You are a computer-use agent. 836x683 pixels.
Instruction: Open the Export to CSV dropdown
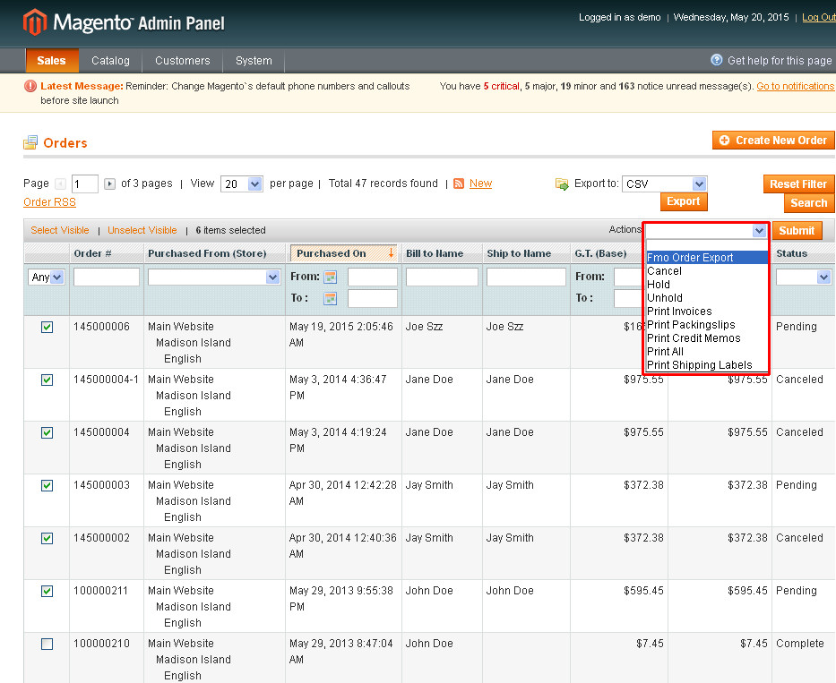[x=664, y=184]
